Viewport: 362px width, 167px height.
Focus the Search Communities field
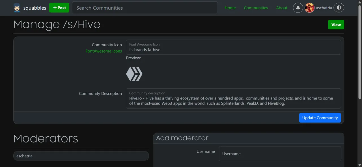click(x=145, y=8)
